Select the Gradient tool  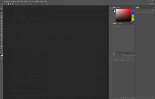1,32
